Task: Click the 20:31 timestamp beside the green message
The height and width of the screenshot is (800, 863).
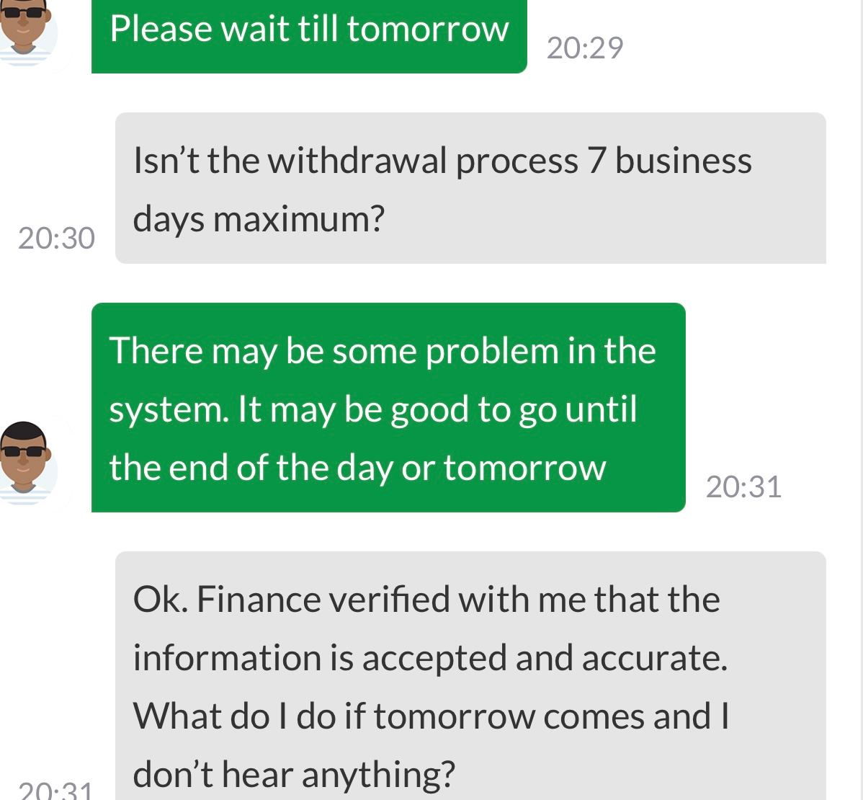Action: click(743, 487)
